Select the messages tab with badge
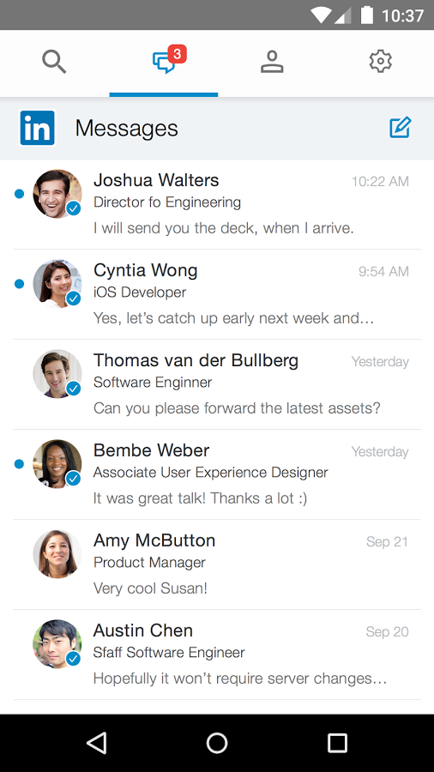The height and width of the screenshot is (772, 434). tap(164, 63)
